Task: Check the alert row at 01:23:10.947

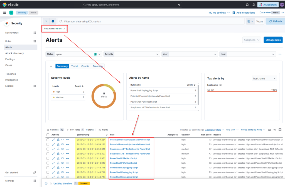Action: (48, 163)
